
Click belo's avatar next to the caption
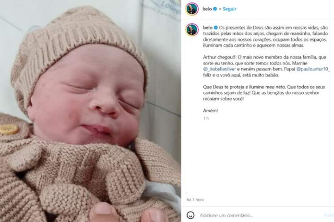click(x=192, y=30)
